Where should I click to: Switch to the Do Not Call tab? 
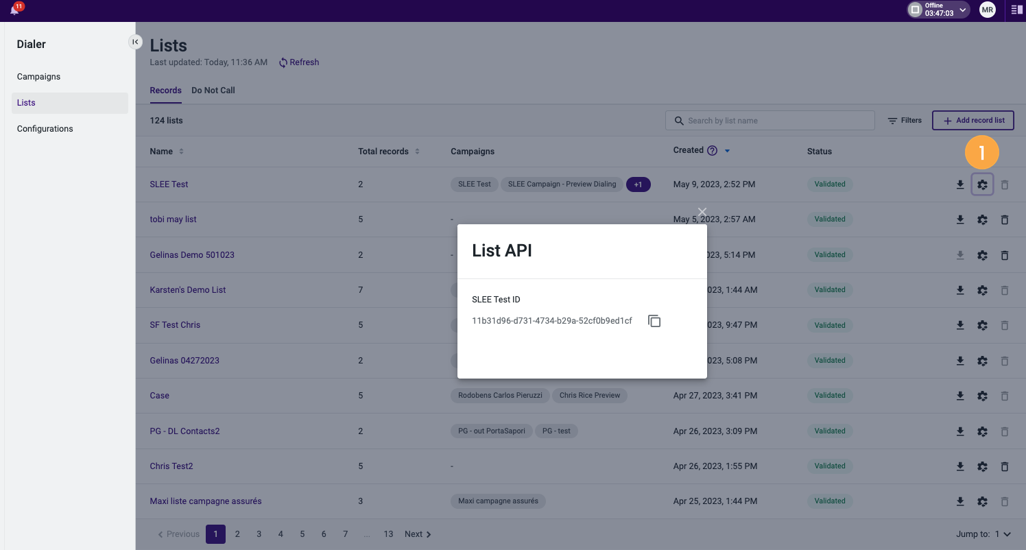(x=213, y=91)
